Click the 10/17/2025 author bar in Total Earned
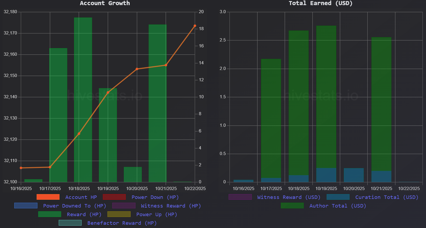This screenshot has height=228, width=426. coord(271,118)
